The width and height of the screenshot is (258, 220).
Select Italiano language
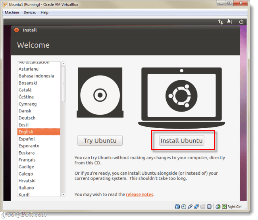pyautogui.click(x=39, y=188)
